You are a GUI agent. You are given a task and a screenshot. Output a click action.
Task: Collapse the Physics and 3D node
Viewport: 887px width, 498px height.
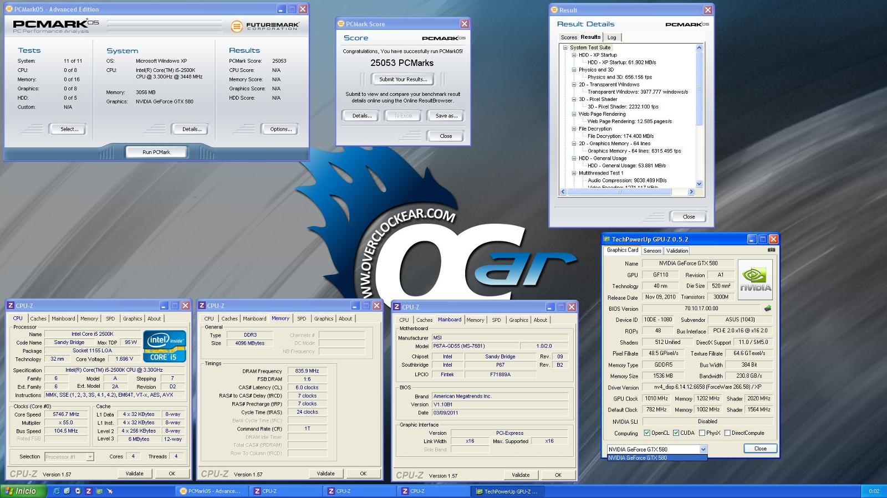point(574,70)
